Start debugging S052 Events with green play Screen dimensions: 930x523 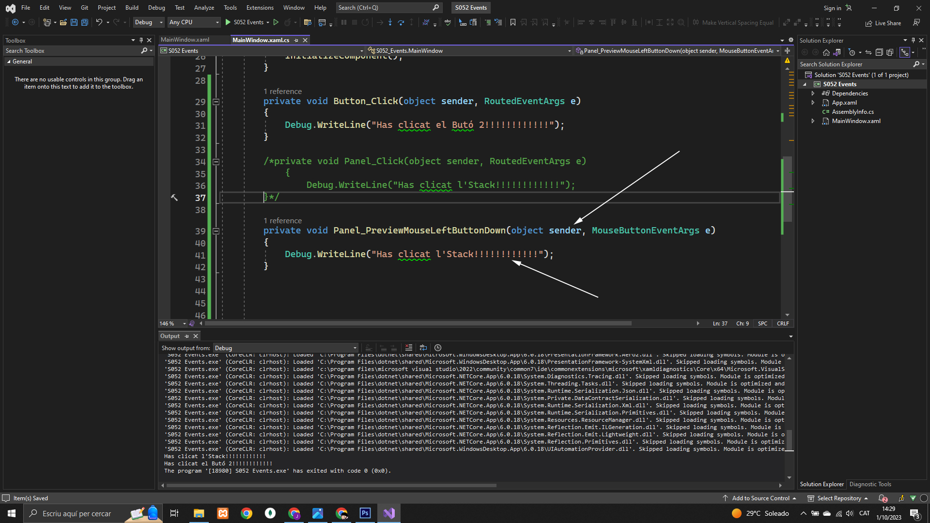click(228, 22)
